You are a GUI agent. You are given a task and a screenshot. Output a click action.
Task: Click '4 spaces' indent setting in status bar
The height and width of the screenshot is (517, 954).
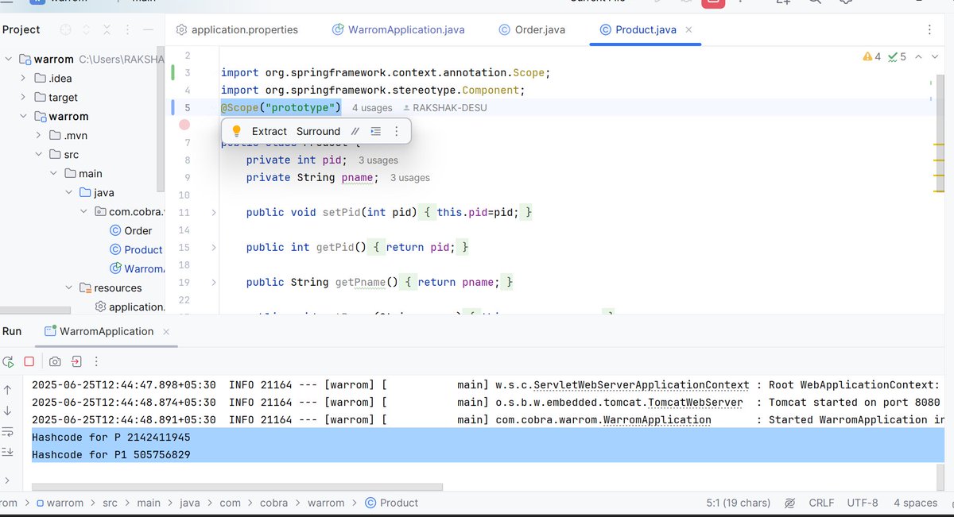915,503
